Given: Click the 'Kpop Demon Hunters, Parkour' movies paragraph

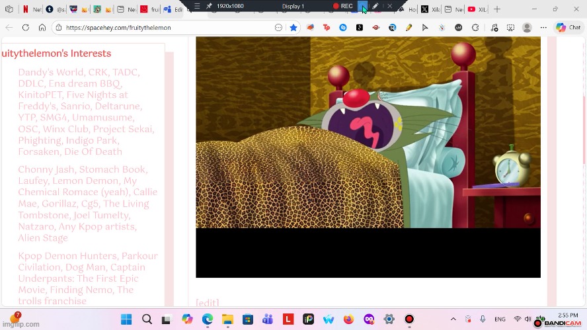Looking at the screenshot, I should tap(88, 278).
